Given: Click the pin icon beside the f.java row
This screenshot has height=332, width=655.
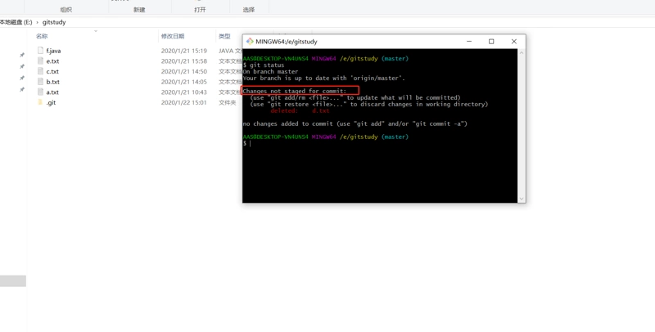Looking at the screenshot, I should [22, 55].
